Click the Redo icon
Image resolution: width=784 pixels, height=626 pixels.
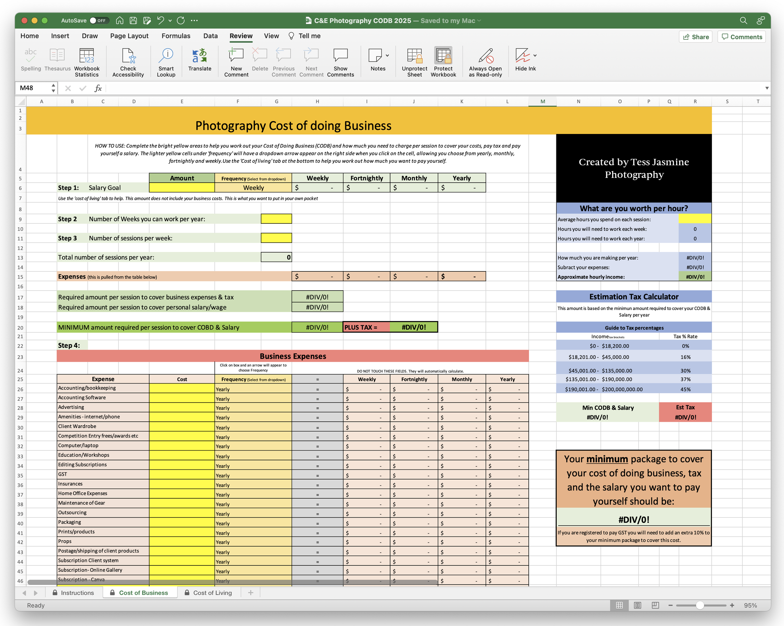tap(181, 20)
